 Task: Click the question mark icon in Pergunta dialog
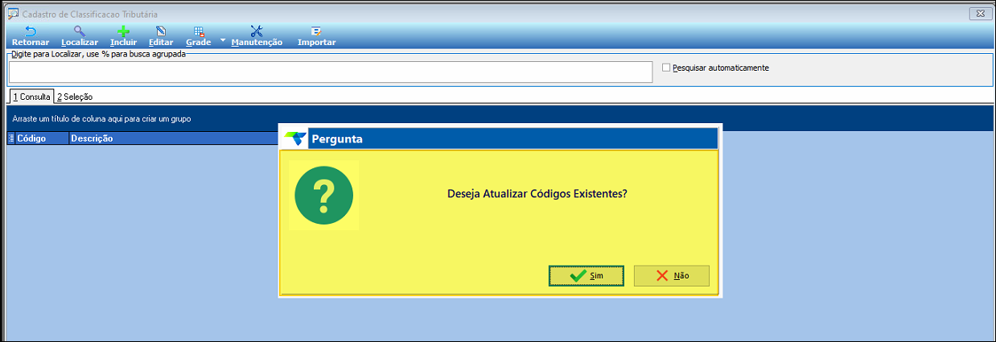click(323, 196)
